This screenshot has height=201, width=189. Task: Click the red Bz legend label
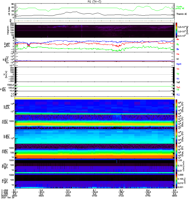tap(178, 39)
